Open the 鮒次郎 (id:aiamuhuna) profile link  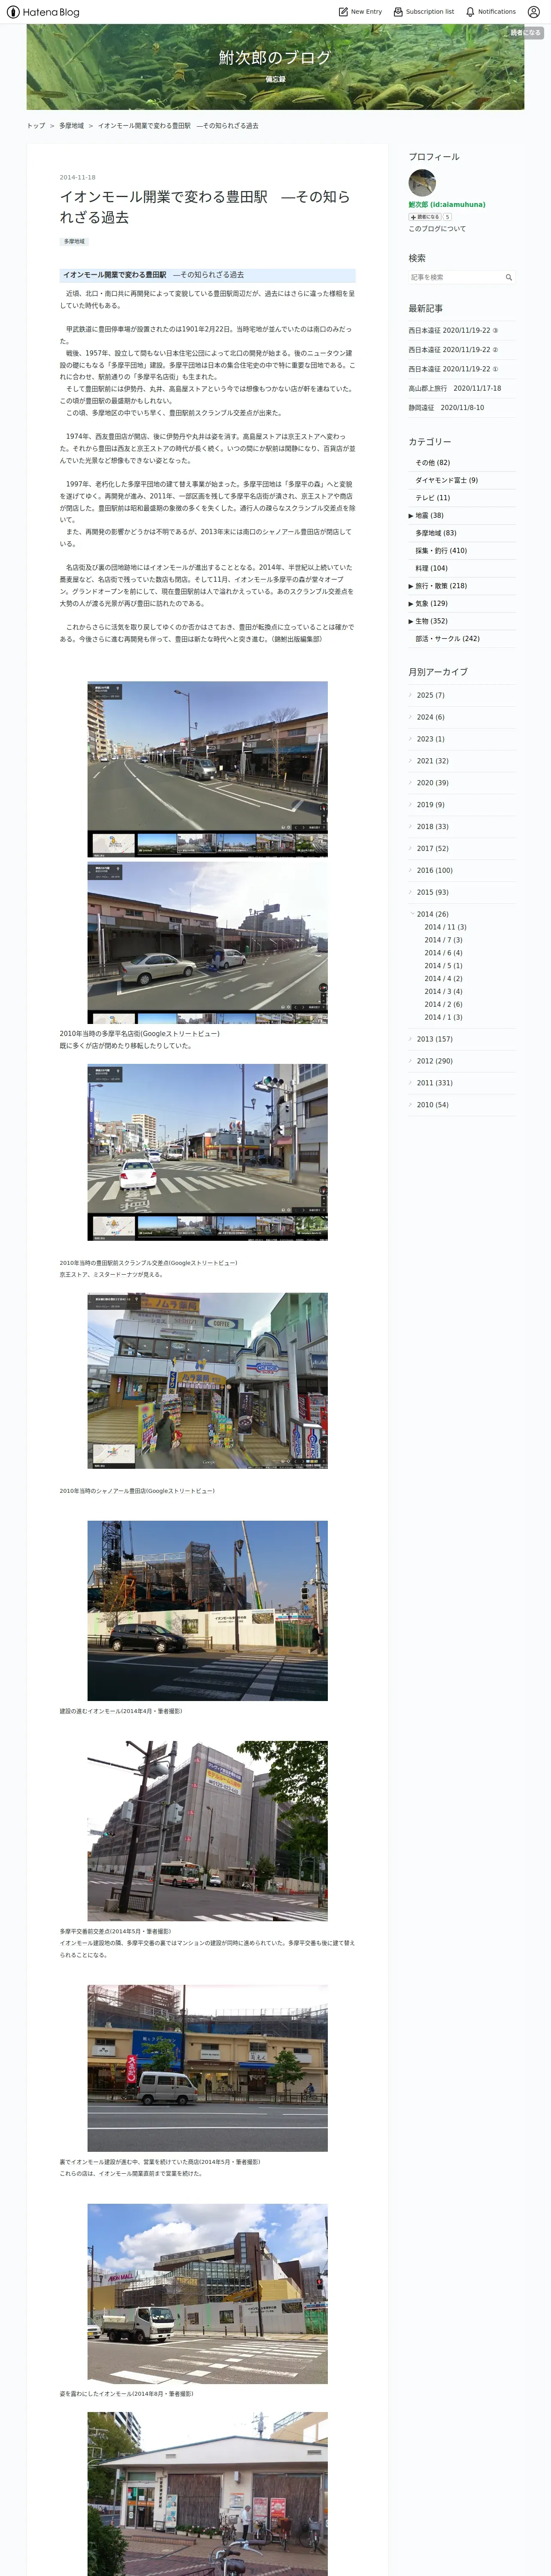(447, 204)
